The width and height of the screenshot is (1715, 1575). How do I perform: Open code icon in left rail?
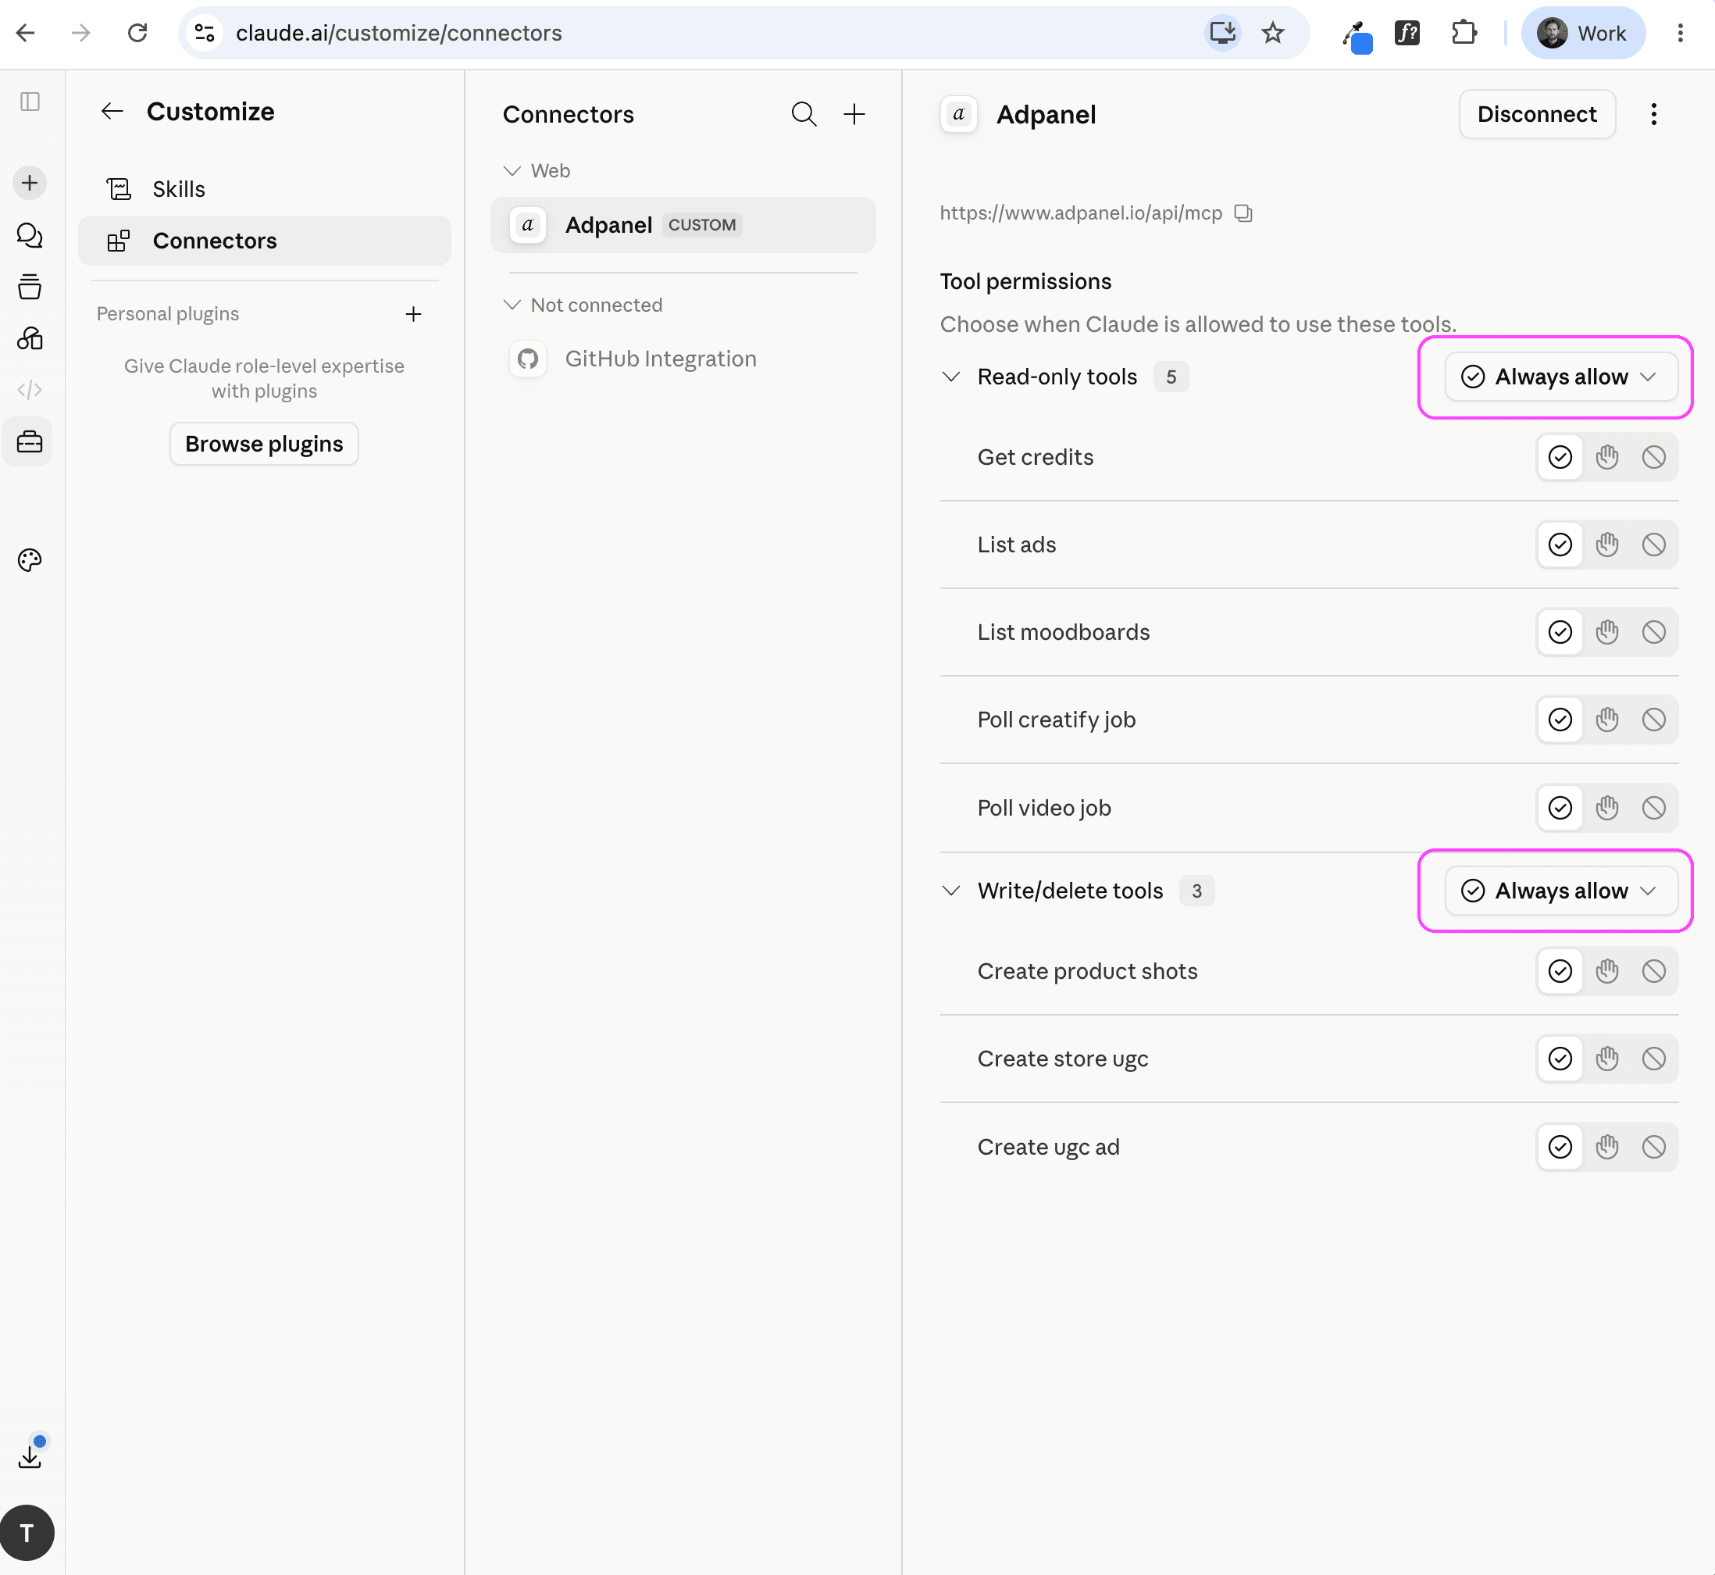click(30, 391)
